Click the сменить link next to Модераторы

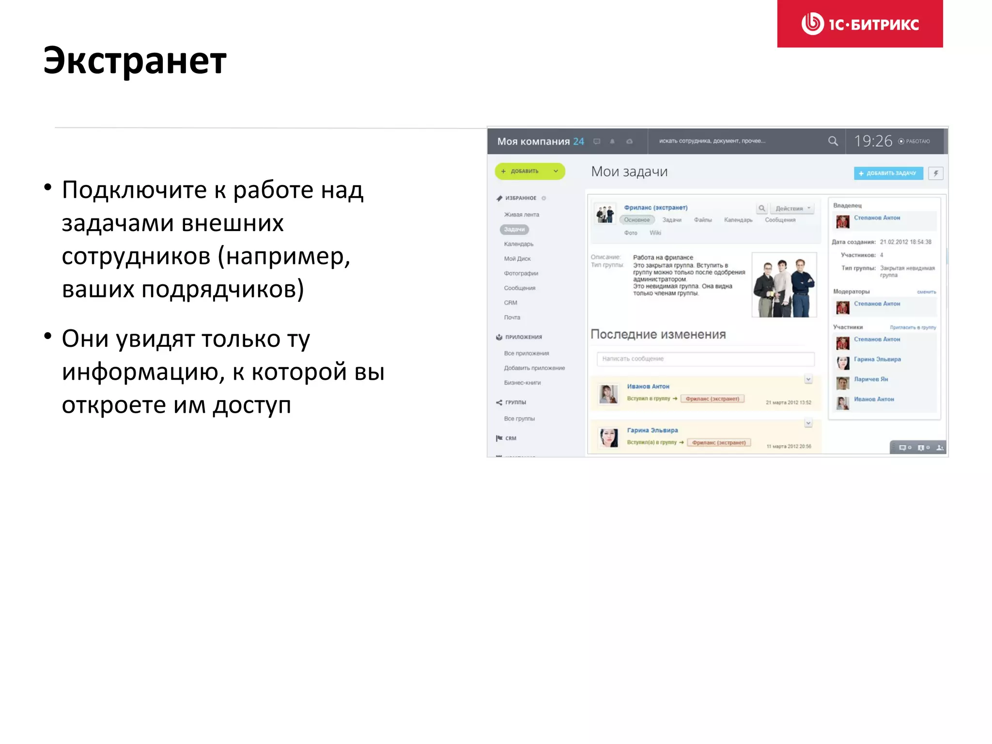coord(926,292)
